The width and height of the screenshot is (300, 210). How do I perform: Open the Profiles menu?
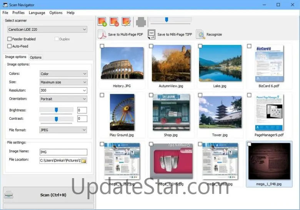point(18,13)
